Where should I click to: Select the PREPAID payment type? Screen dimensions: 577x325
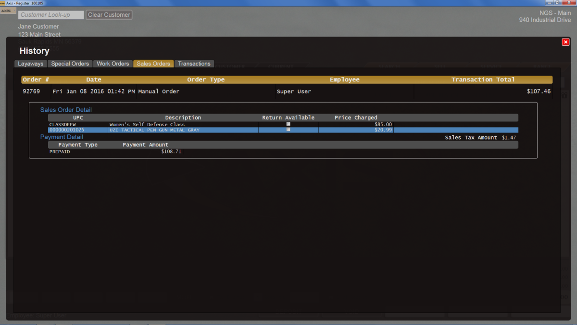tap(60, 152)
